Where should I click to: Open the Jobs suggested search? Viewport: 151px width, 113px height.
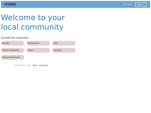(x=64, y=43)
